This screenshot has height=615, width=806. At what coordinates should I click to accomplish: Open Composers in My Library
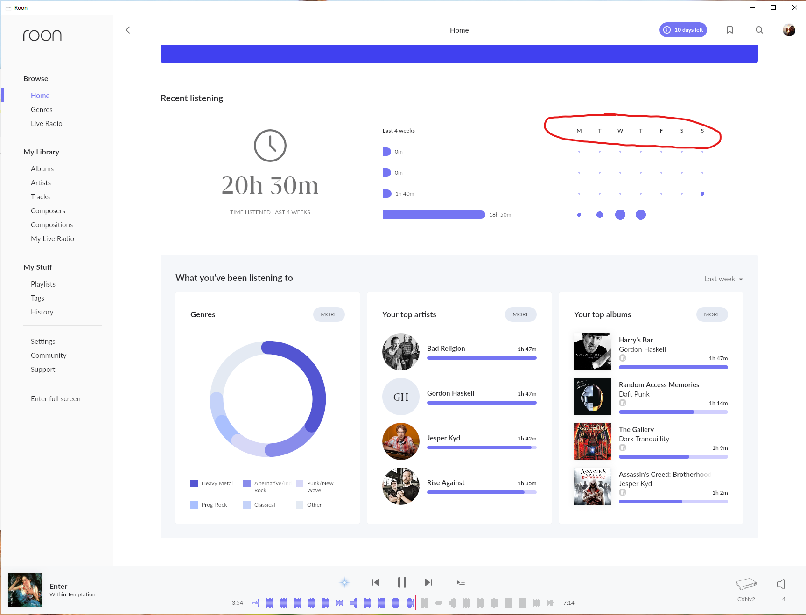(48, 211)
